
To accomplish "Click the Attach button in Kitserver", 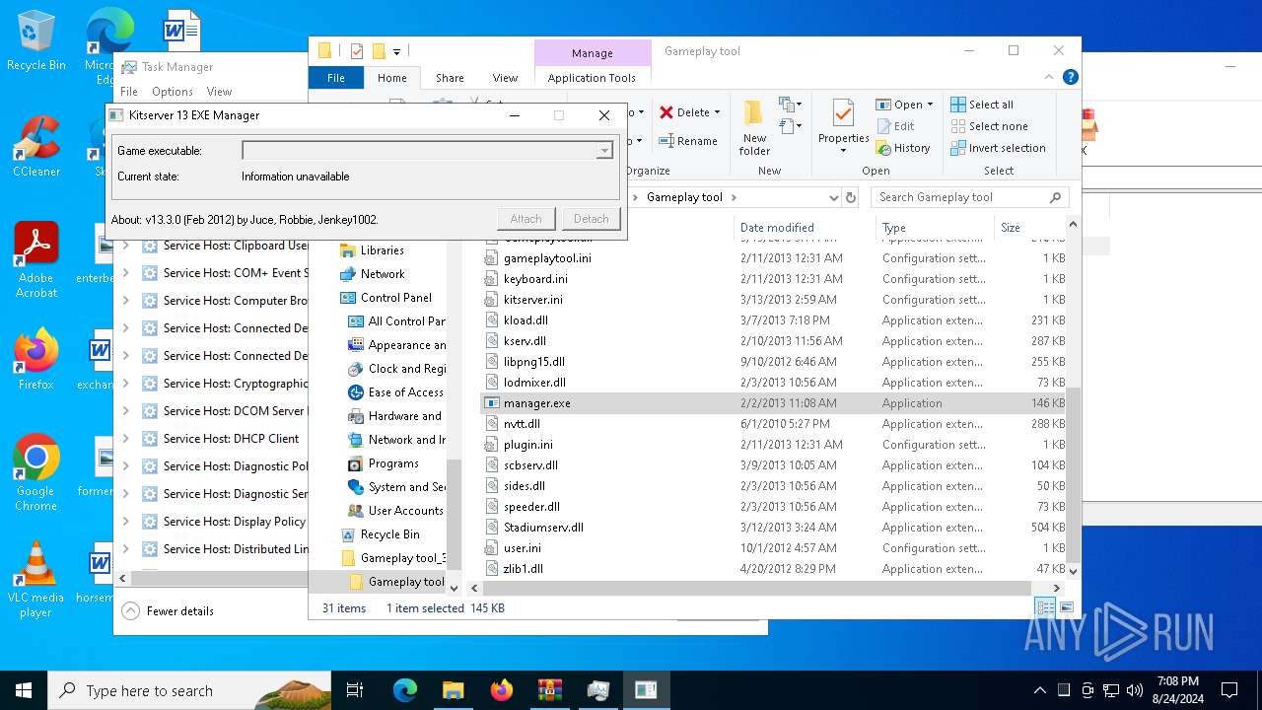I will (x=526, y=219).
